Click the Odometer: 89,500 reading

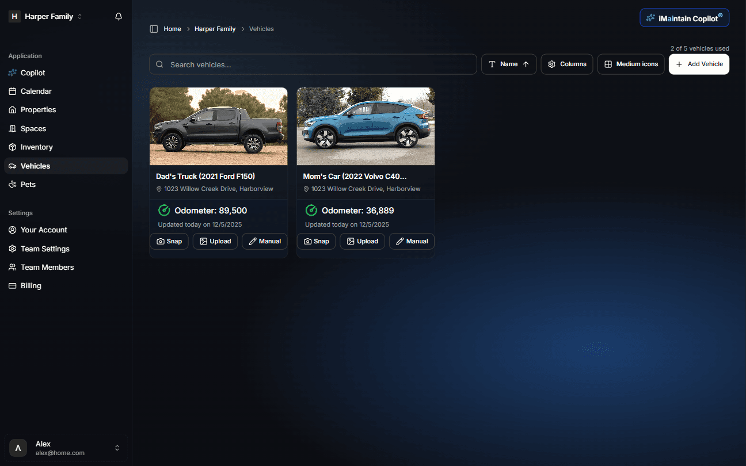pyautogui.click(x=211, y=211)
